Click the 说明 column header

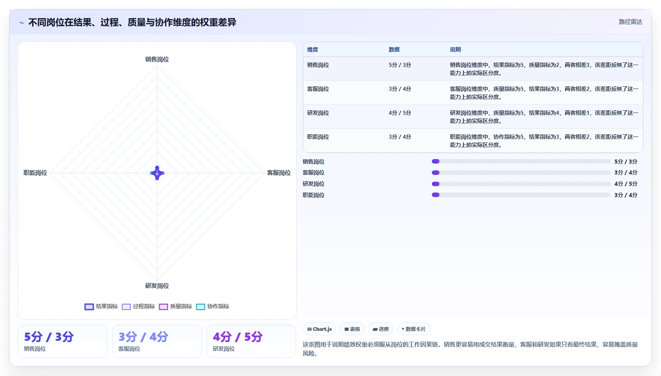pos(455,50)
